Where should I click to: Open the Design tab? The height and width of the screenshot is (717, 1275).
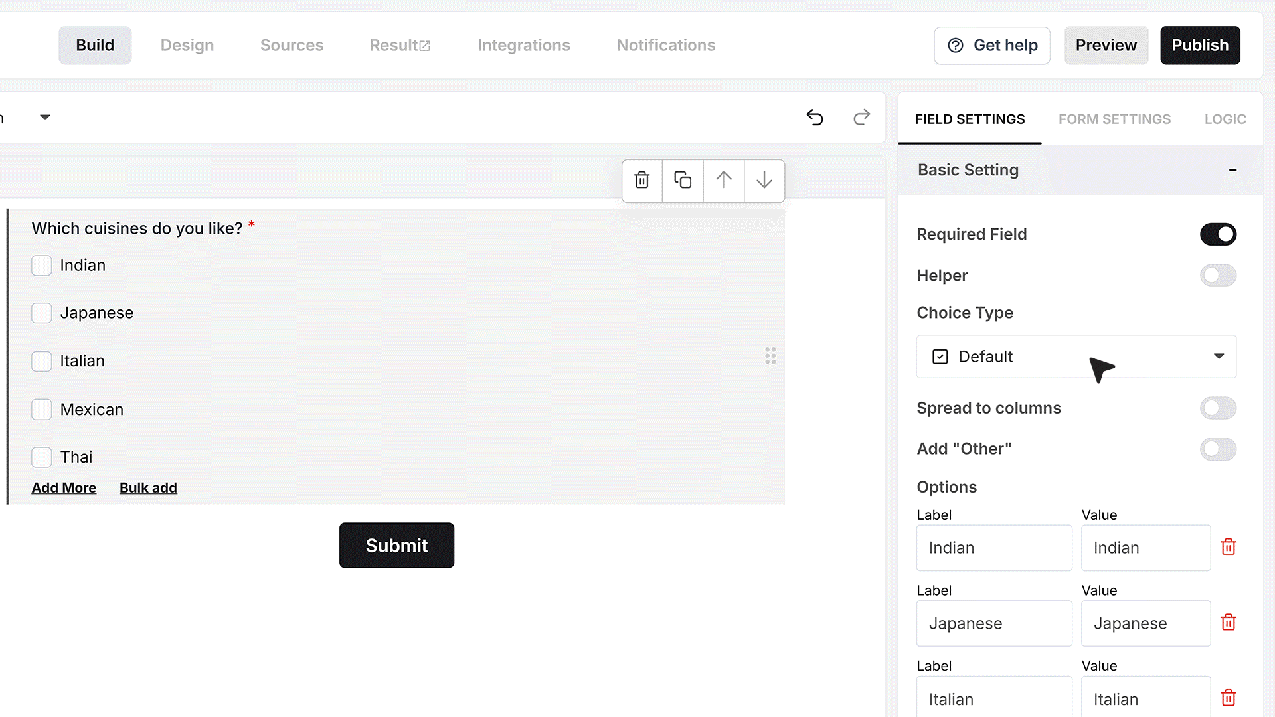187,45
